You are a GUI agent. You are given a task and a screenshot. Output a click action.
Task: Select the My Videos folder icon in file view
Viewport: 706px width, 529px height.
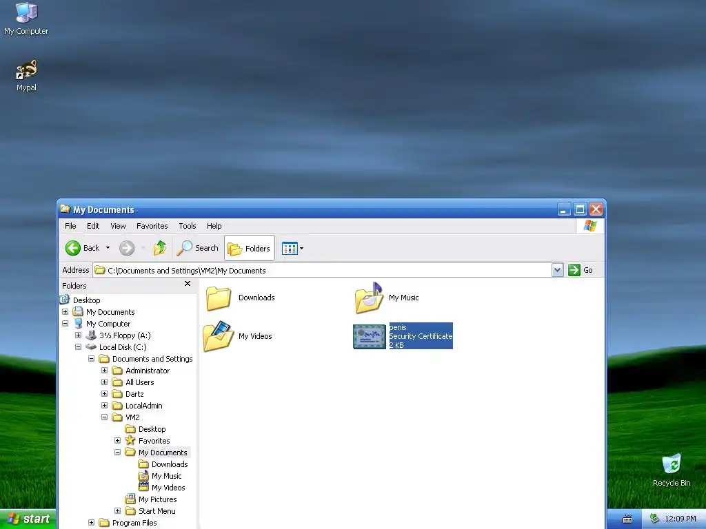click(219, 335)
